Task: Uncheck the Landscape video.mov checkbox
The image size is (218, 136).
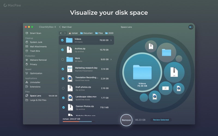Action: click(63, 98)
